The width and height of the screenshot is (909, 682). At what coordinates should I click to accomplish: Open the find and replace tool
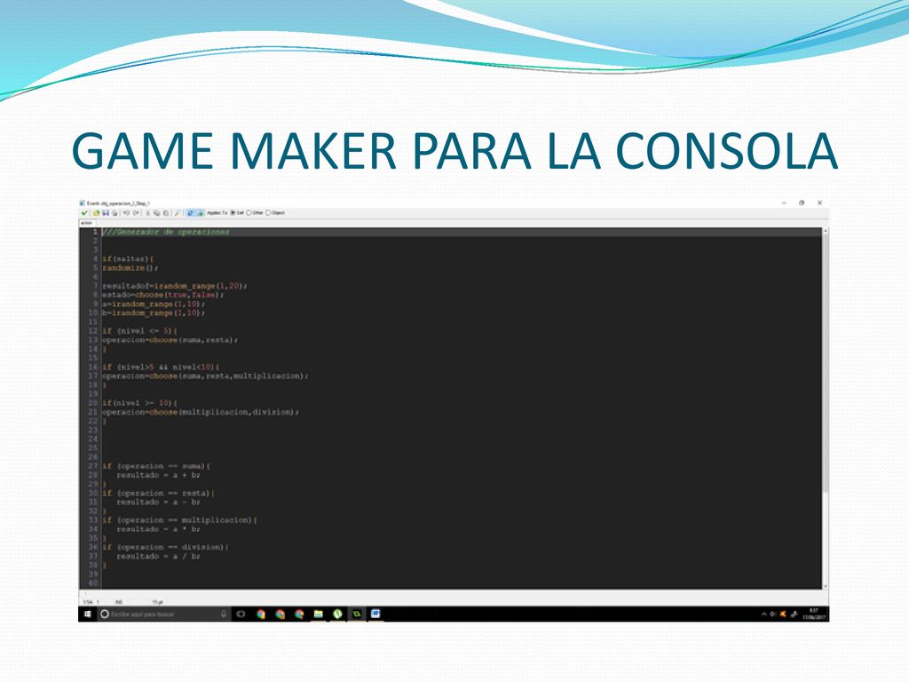[x=178, y=213]
